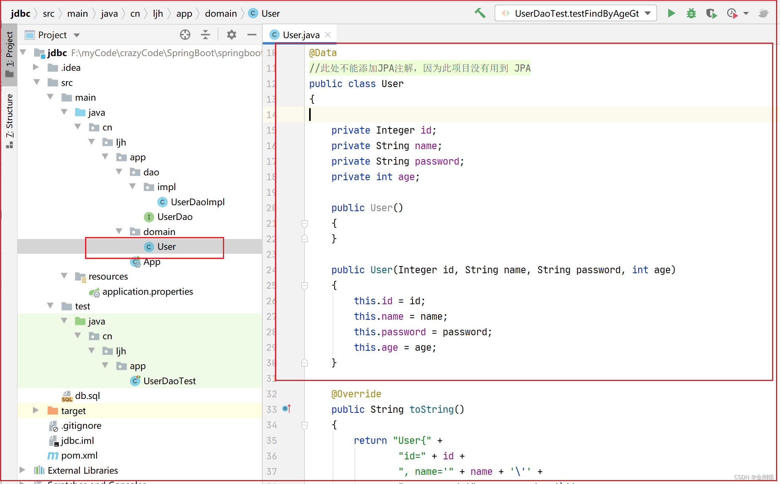Click the locate/scroll from source target icon
780x484 pixels.
(185, 35)
